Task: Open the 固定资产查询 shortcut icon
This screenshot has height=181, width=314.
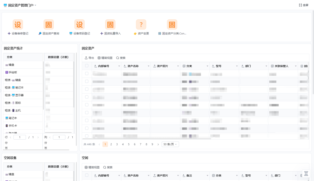Action: 49,25
